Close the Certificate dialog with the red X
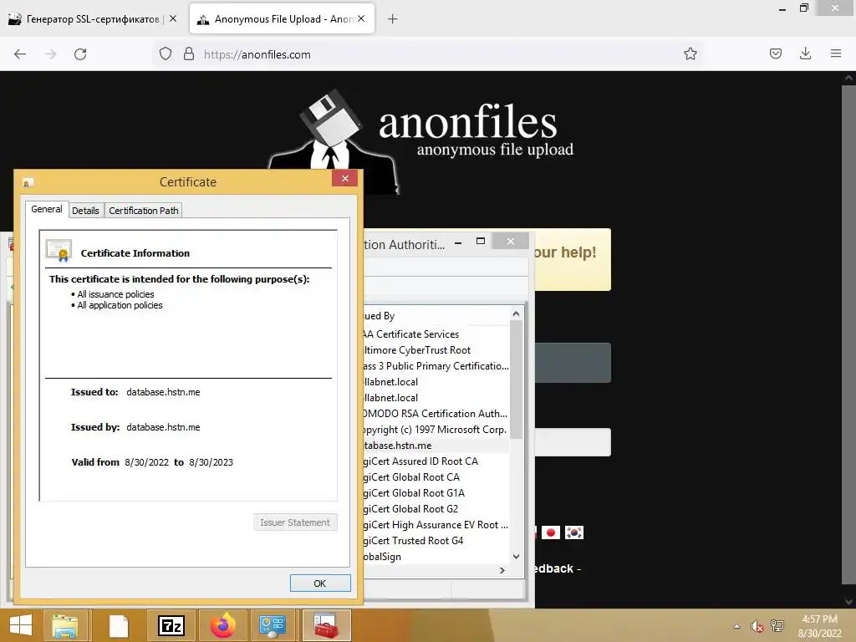This screenshot has height=642, width=856. click(x=345, y=179)
